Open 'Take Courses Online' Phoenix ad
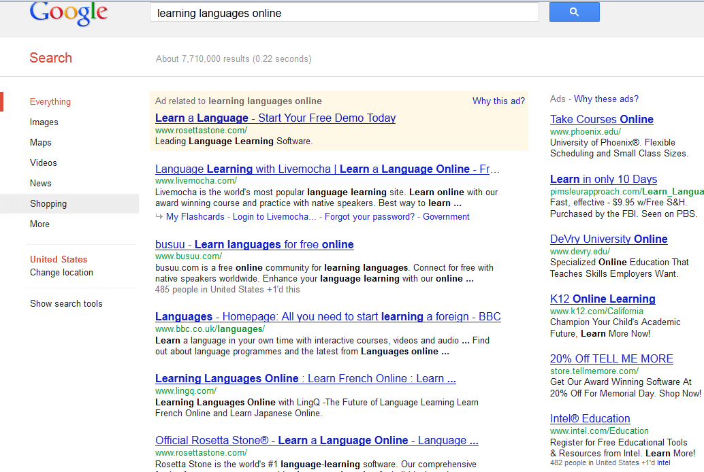The image size is (704, 472). point(602,119)
